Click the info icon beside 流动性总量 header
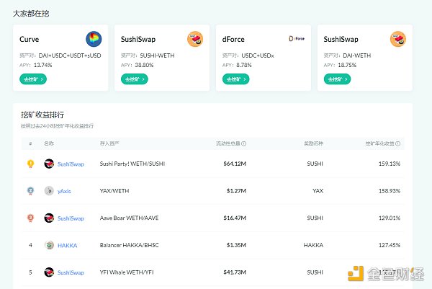This screenshot has height=289, width=432. (x=243, y=143)
